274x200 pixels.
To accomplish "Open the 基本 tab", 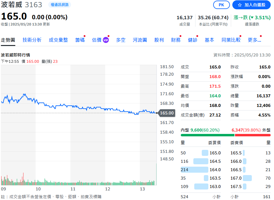I will click(x=209, y=40).
